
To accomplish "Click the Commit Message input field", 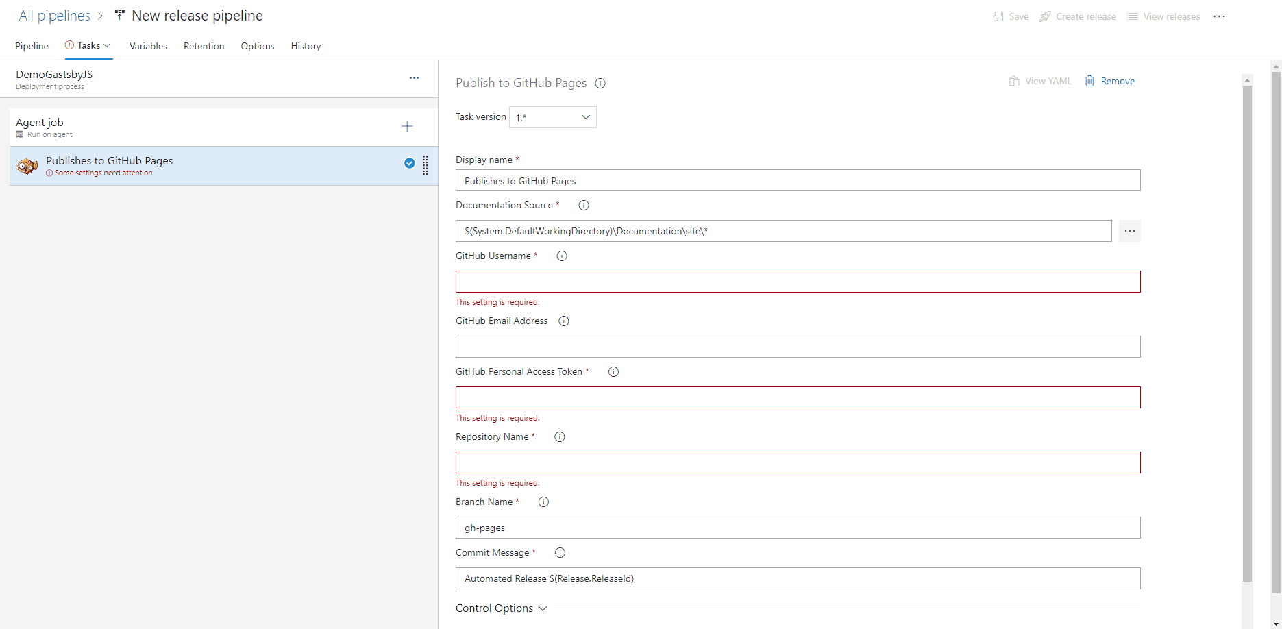I will [798, 578].
